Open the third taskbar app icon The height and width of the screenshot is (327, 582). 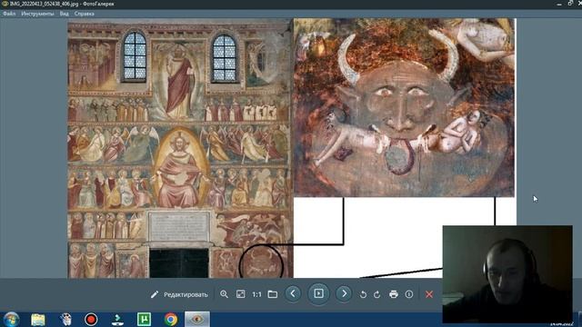pos(65,320)
